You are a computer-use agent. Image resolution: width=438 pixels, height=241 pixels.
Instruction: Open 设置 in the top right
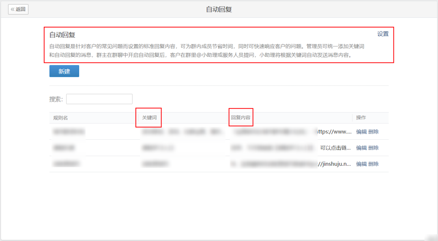[x=382, y=34]
